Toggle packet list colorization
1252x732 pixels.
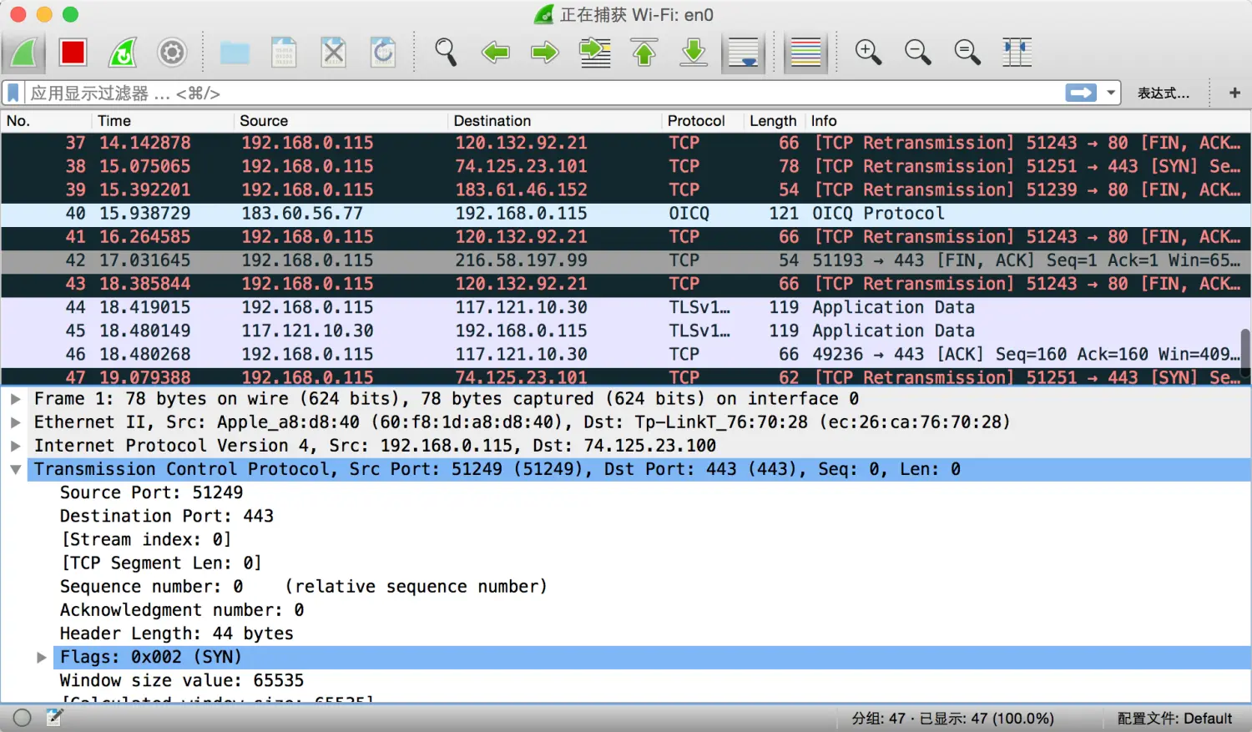(x=805, y=53)
